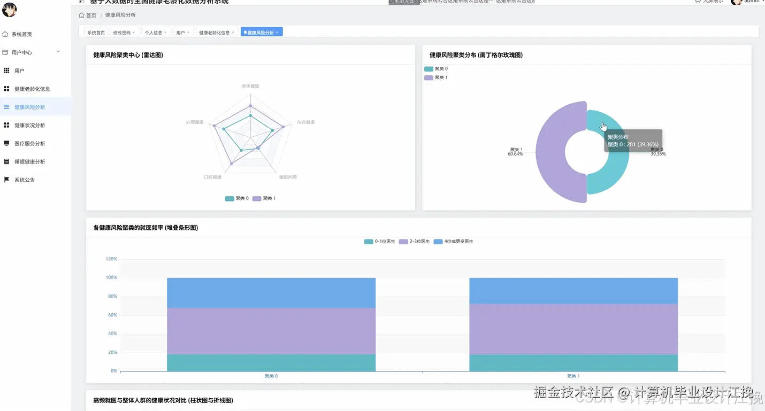Close the 修改密码 tab
Viewport: 765px width, 411px height.
coord(134,33)
